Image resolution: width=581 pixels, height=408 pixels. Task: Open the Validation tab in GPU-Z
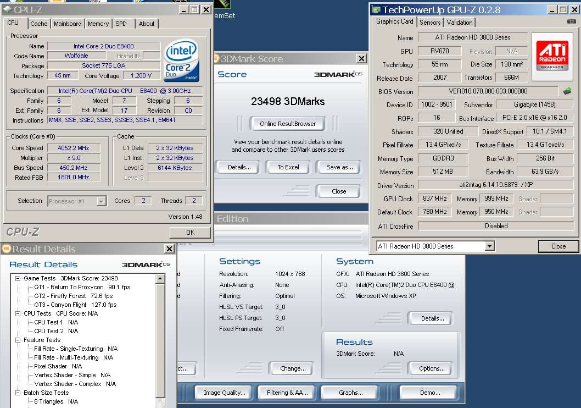(460, 22)
